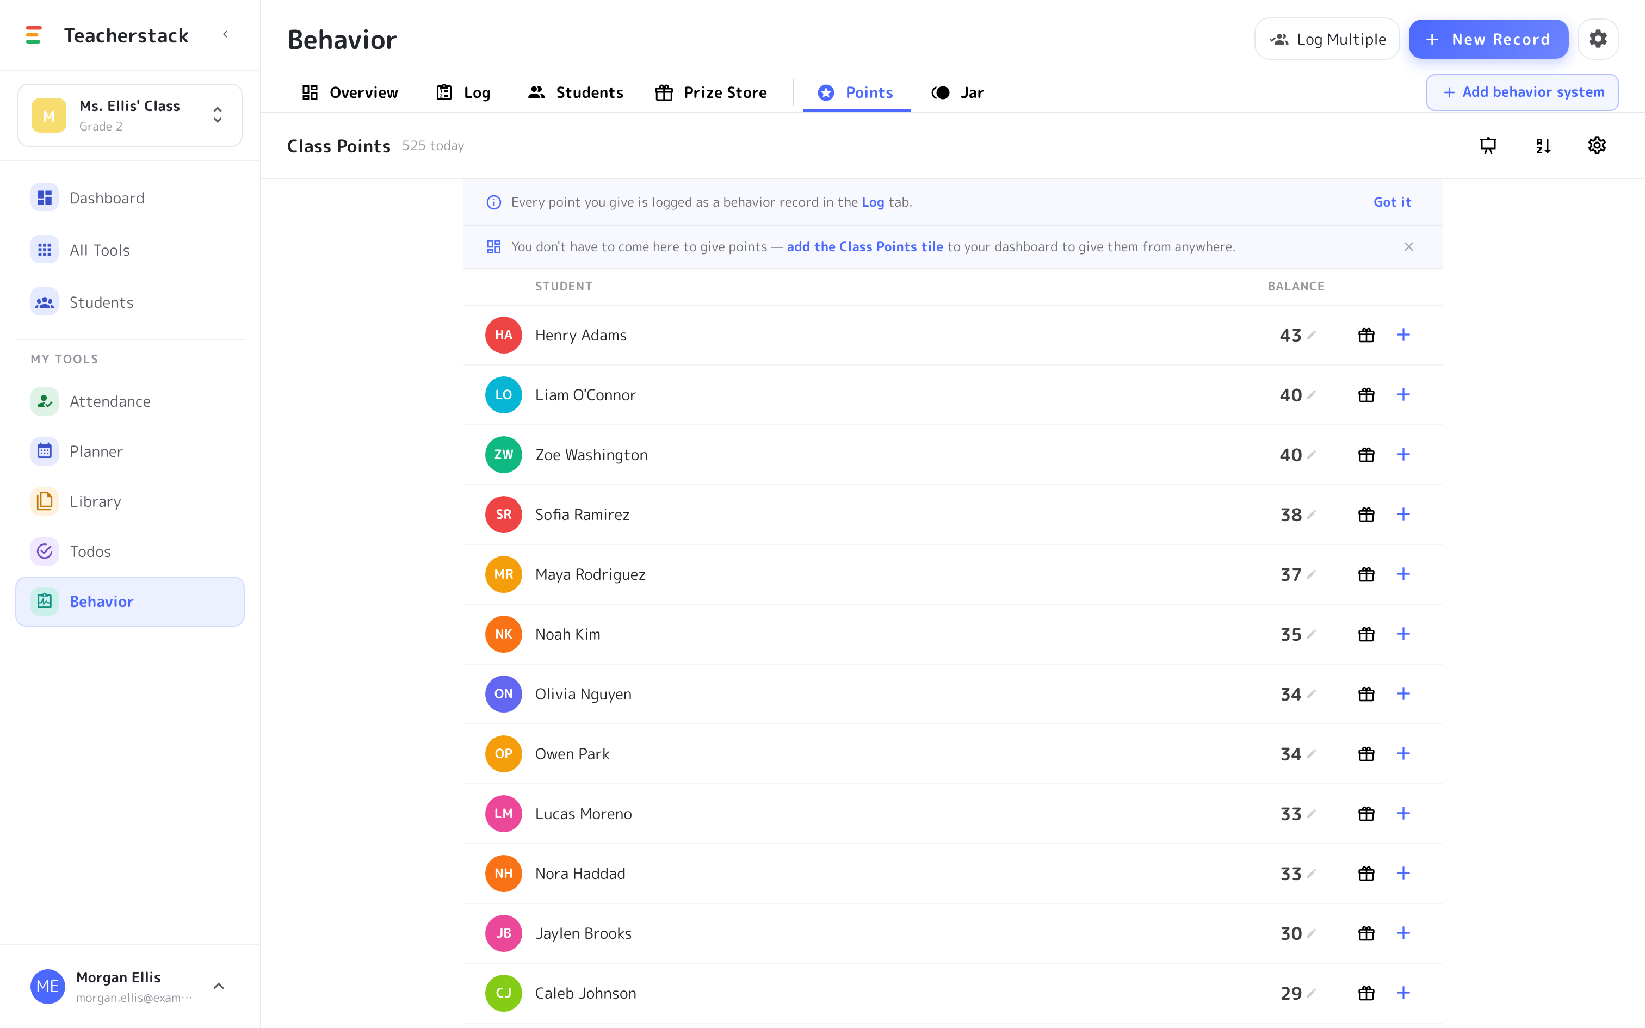Image resolution: width=1645 pixels, height=1028 pixels.
Task: Open Class Points settings gear
Action: 1597,146
